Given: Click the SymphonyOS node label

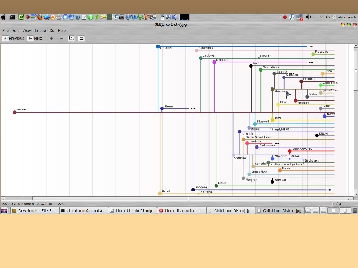Looking at the screenshot, I should (x=302, y=149).
